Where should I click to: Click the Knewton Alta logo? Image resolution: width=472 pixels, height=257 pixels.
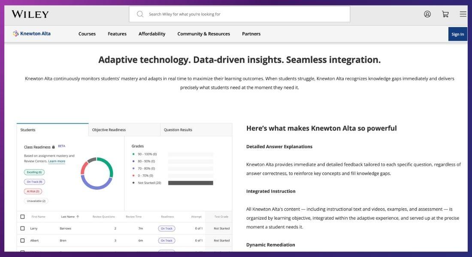coord(32,34)
